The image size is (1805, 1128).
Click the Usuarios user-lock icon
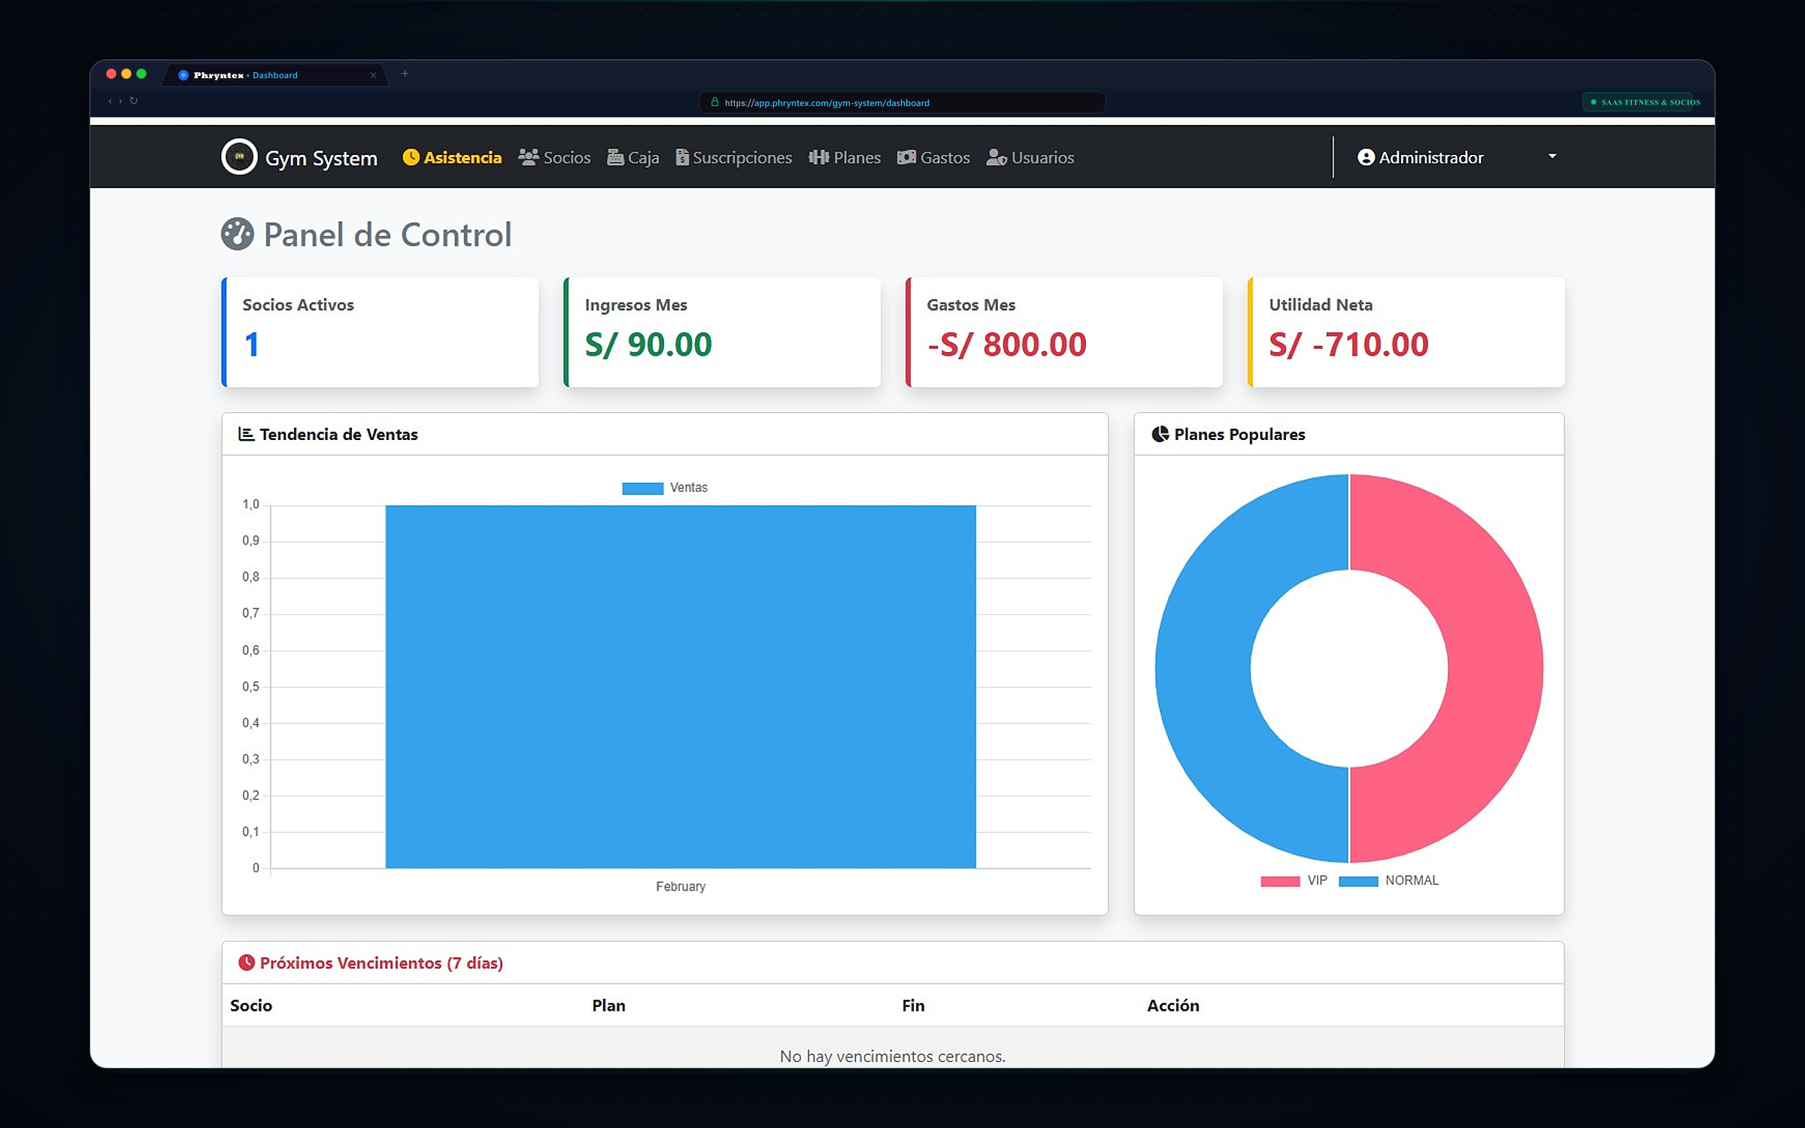click(x=997, y=157)
